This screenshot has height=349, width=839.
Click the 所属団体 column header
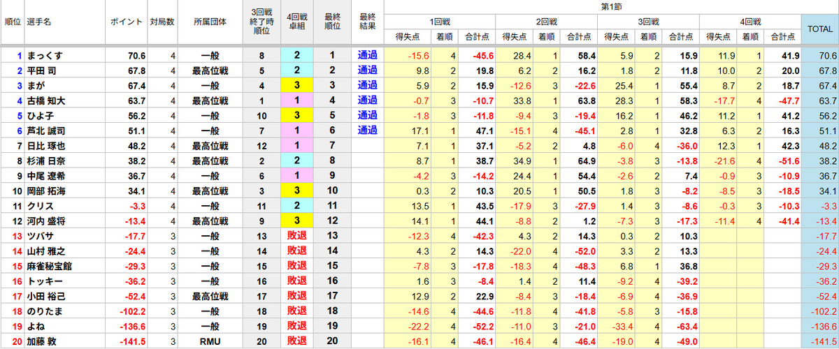tap(210, 22)
